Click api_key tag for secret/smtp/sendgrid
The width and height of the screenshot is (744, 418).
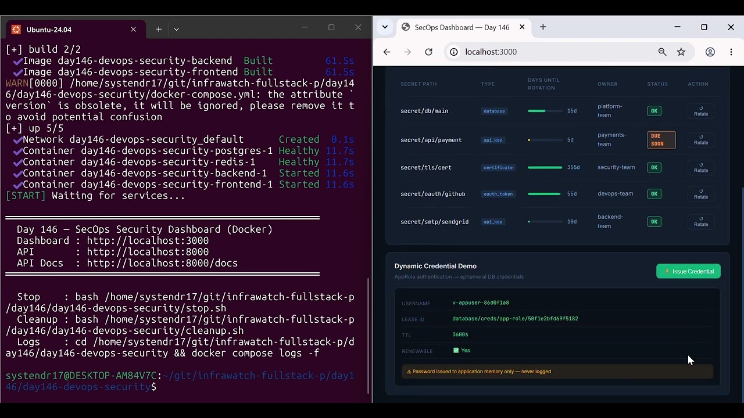pos(493,222)
